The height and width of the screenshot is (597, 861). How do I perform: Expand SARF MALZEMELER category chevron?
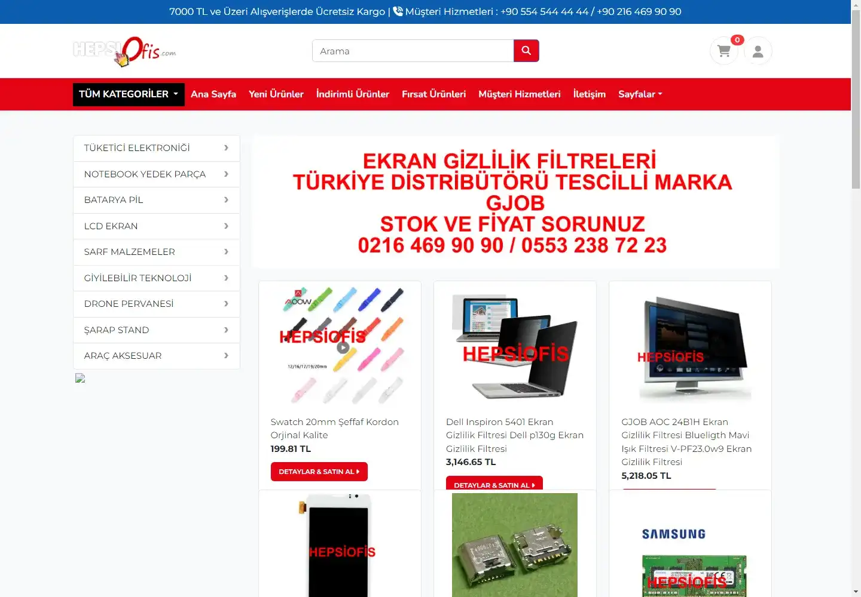point(226,252)
